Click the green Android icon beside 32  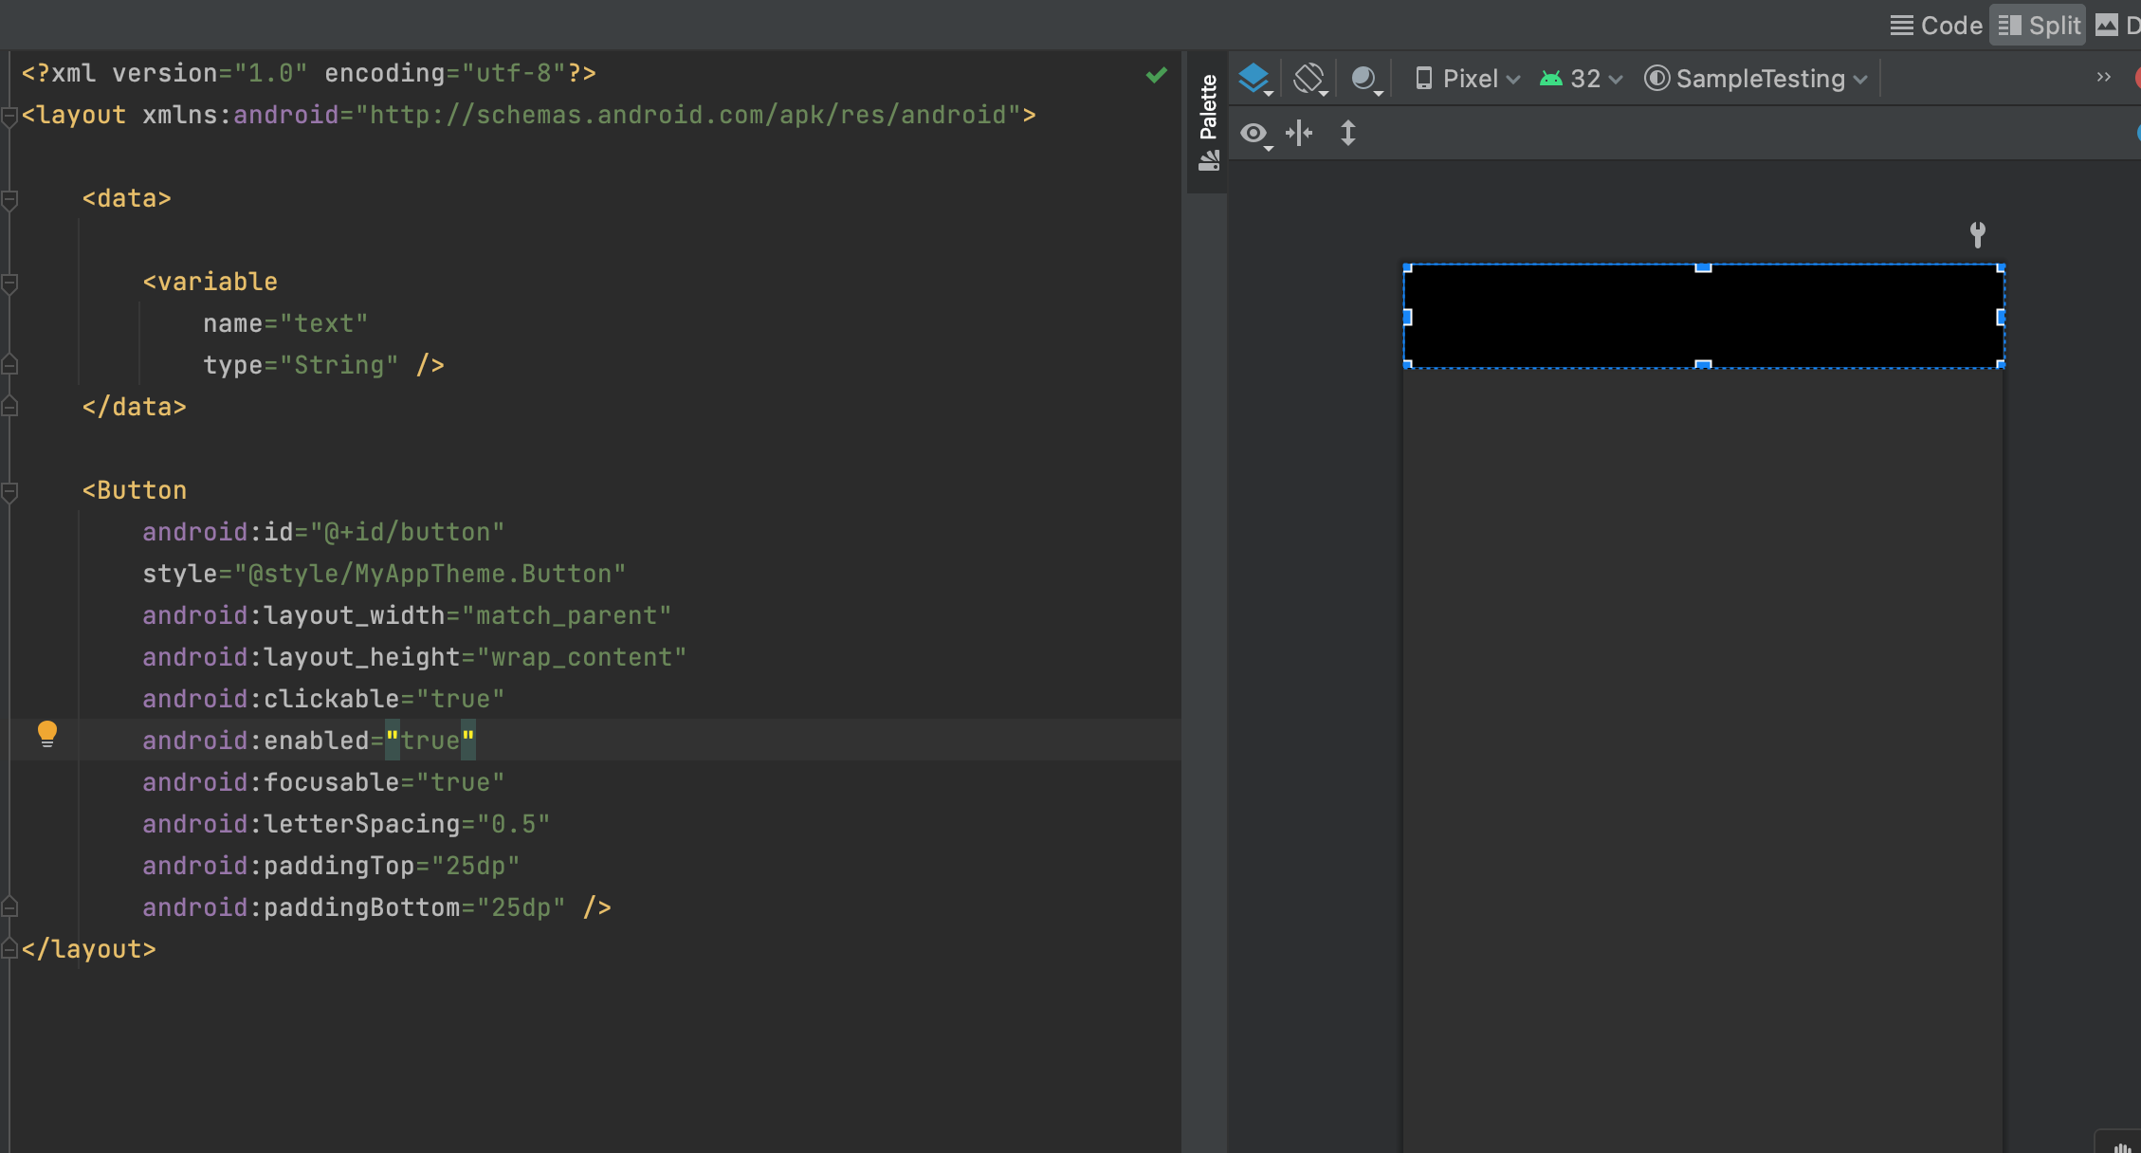click(x=1551, y=79)
